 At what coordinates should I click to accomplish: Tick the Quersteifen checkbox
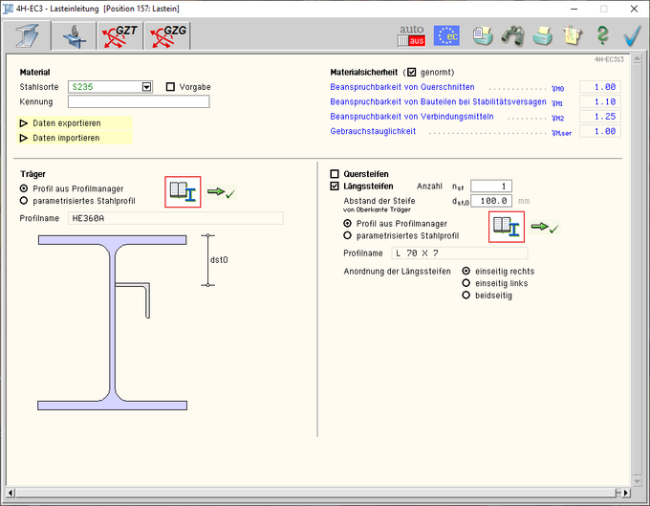335,174
